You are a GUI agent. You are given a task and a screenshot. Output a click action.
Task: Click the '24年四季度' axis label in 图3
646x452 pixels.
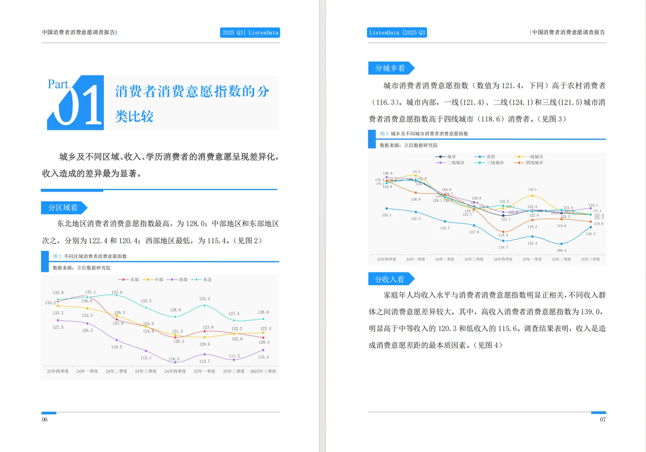pyautogui.click(x=503, y=259)
